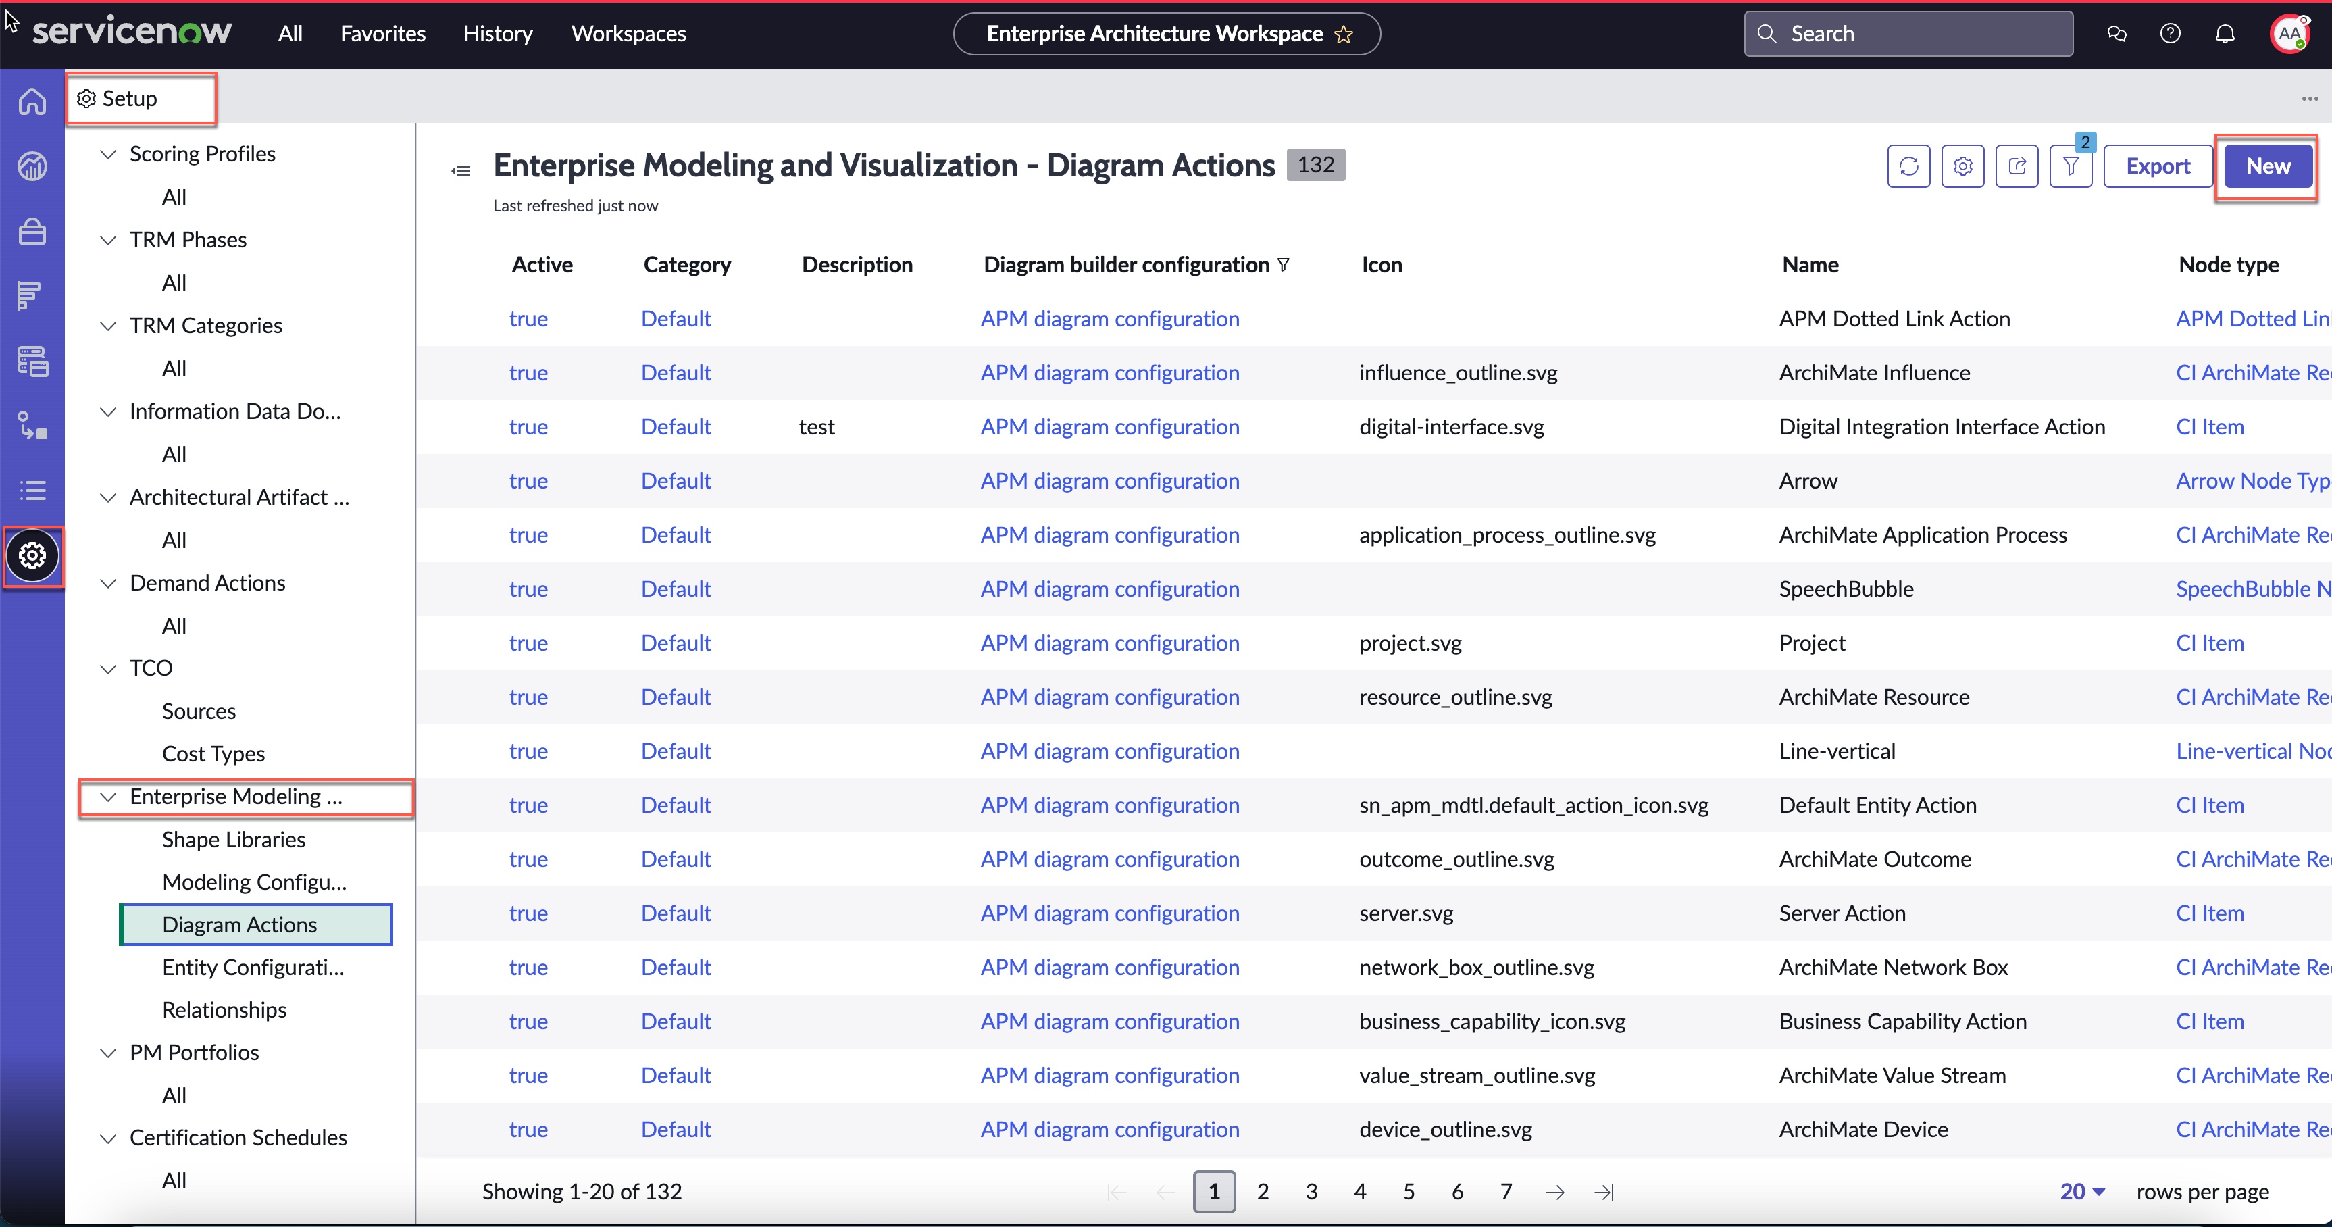
Task: Click the three-dot more options icon
Action: pos(2309,98)
